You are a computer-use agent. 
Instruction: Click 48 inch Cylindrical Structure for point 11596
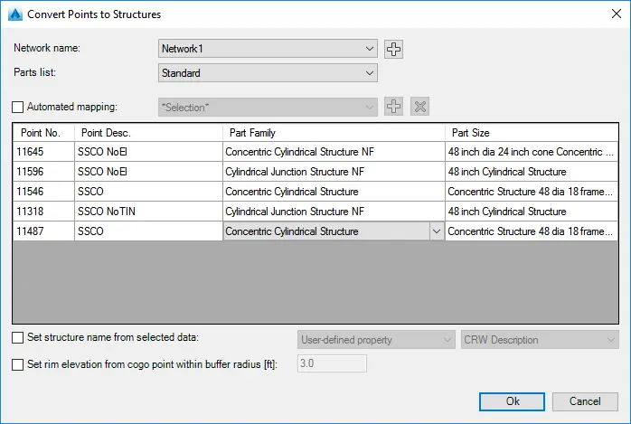pyautogui.click(x=532, y=172)
